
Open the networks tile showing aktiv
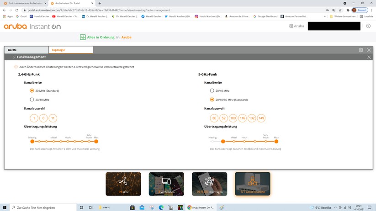tap(123, 184)
